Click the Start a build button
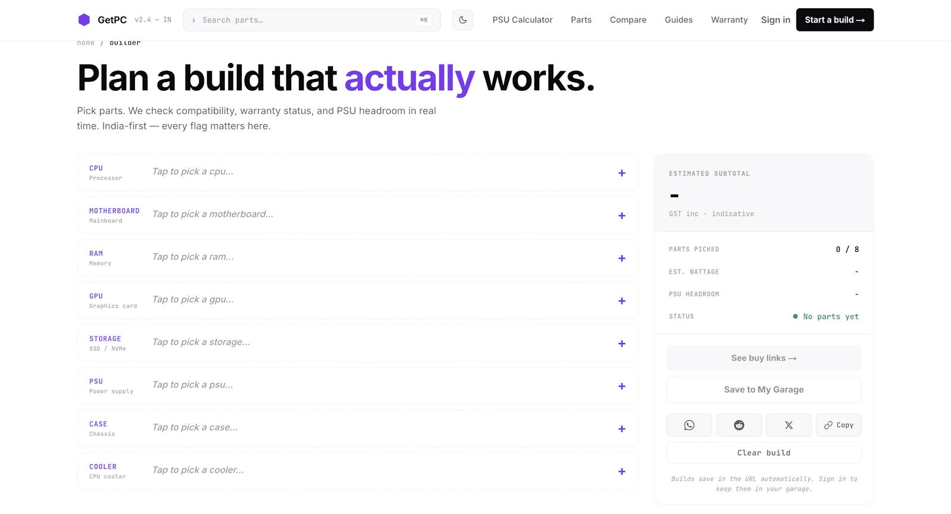Viewport: 951px width, 514px height. click(835, 20)
